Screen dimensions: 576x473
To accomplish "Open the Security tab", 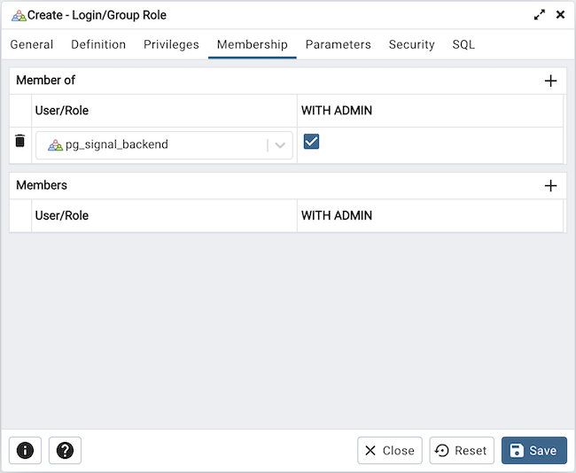I will (411, 44).
